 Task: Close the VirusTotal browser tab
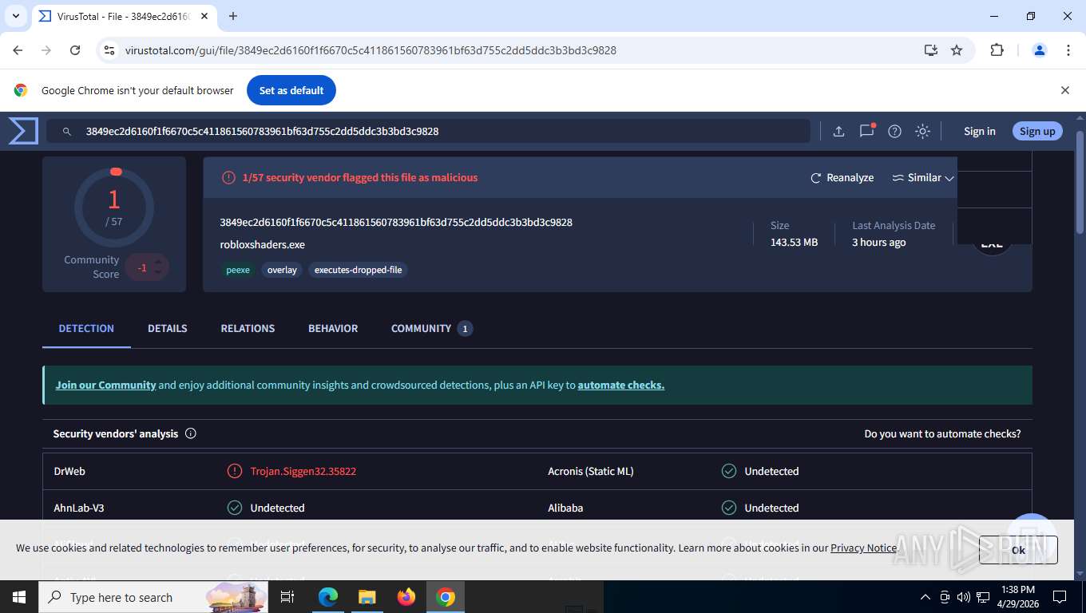[205, 16]
